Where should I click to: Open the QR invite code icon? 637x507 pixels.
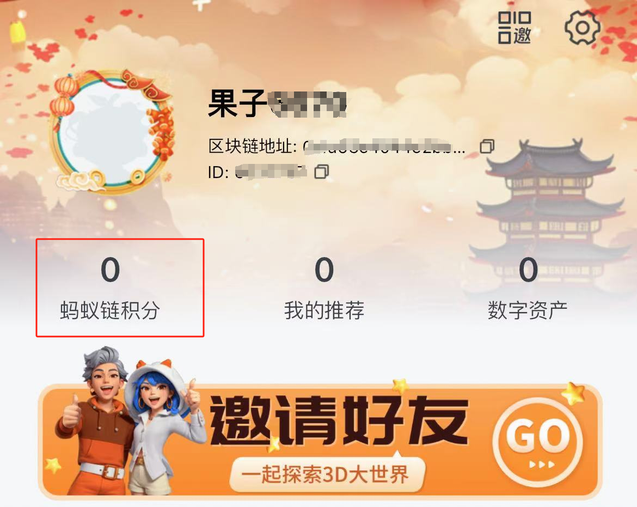[x=514, y=28]
